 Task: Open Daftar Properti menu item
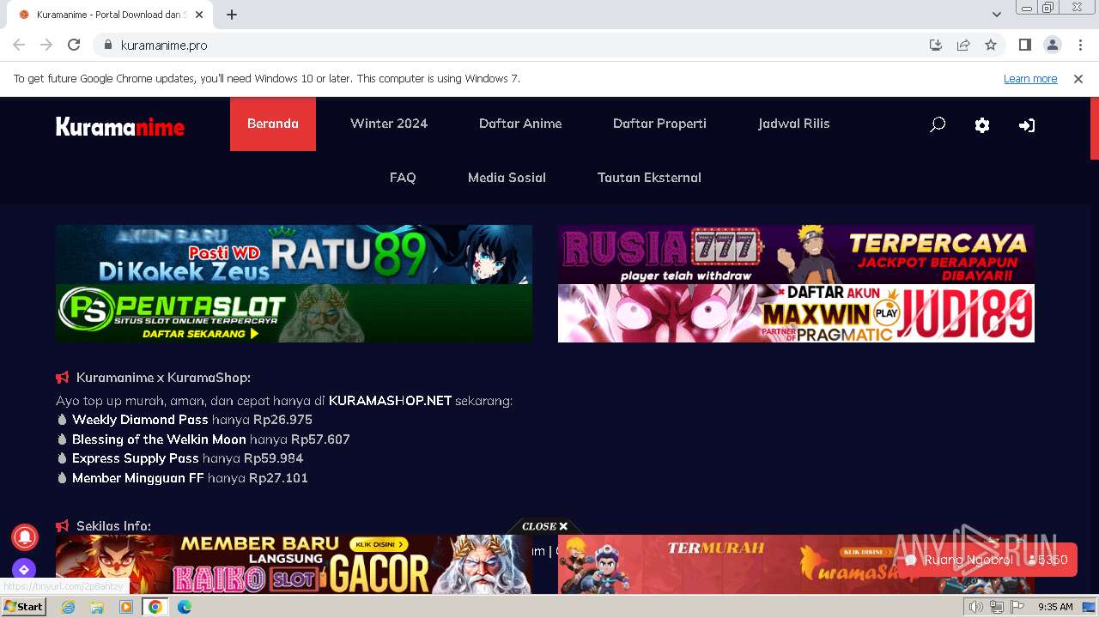click(659, 124)
